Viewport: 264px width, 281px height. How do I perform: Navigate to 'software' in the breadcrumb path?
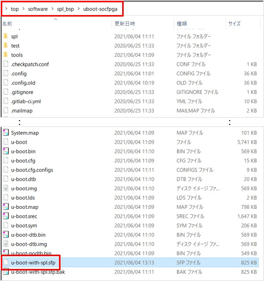click(38, 9)
